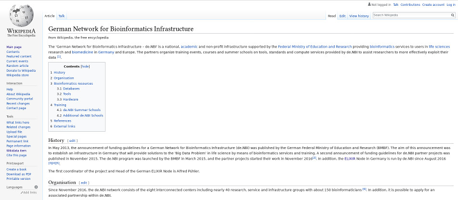The image size is (458, 200).
Task: Jump to References in contents
Action: (x=62, y=121)
